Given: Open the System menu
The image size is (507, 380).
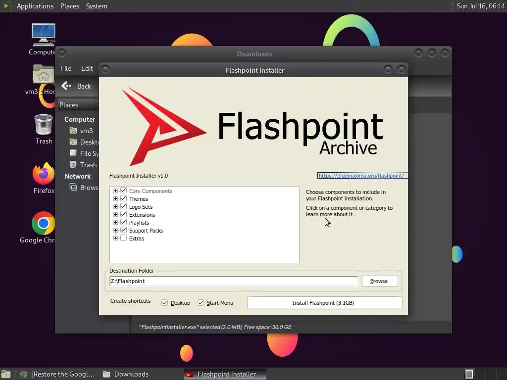Looking at the screenshot, I should [97, 6].
